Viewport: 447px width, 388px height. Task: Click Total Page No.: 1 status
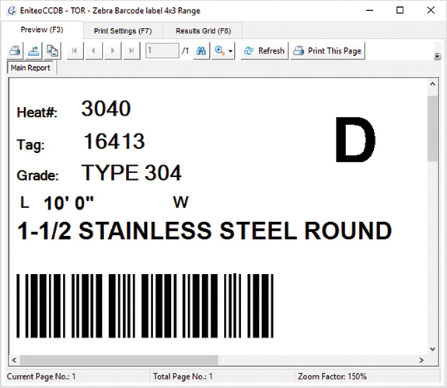(x=183, y=376)
